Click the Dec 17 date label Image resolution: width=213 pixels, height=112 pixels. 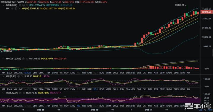tap(149, 110)
